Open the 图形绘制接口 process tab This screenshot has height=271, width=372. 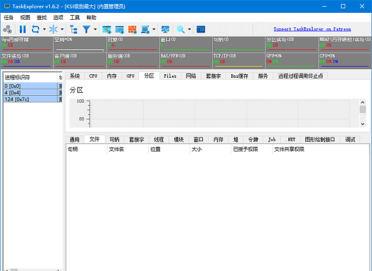click(x=320, y=139)
